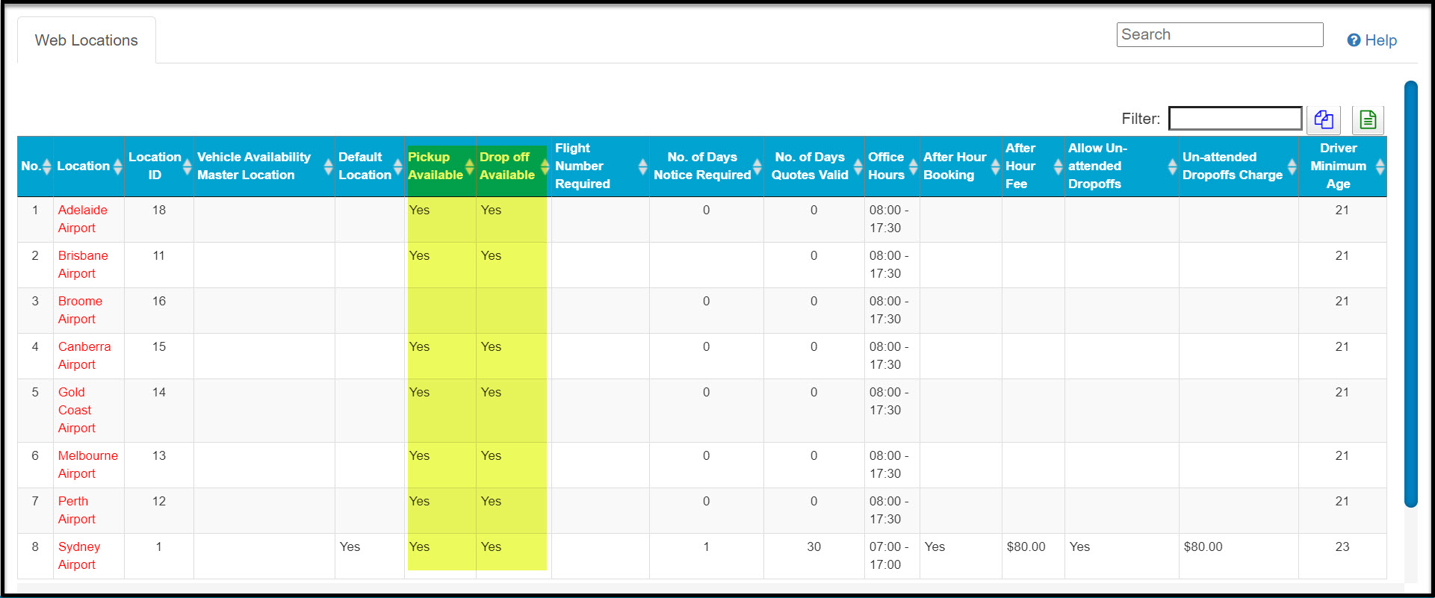
Task: Sort by No. of Days Quotes Valid arrows
Action: pos(858,166)
